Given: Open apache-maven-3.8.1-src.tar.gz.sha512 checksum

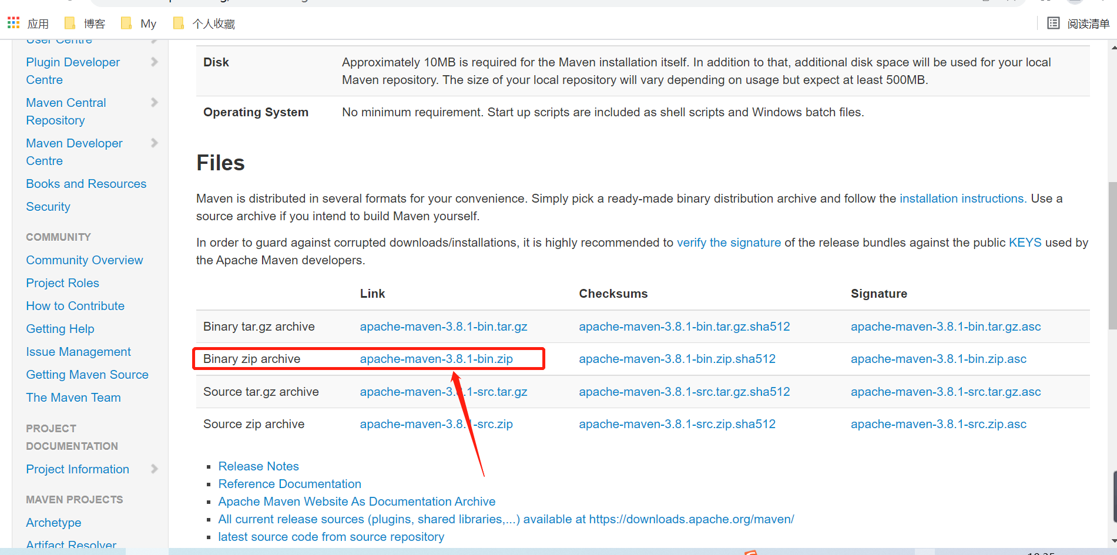Looking at the screenshot, I should [685, 392].
